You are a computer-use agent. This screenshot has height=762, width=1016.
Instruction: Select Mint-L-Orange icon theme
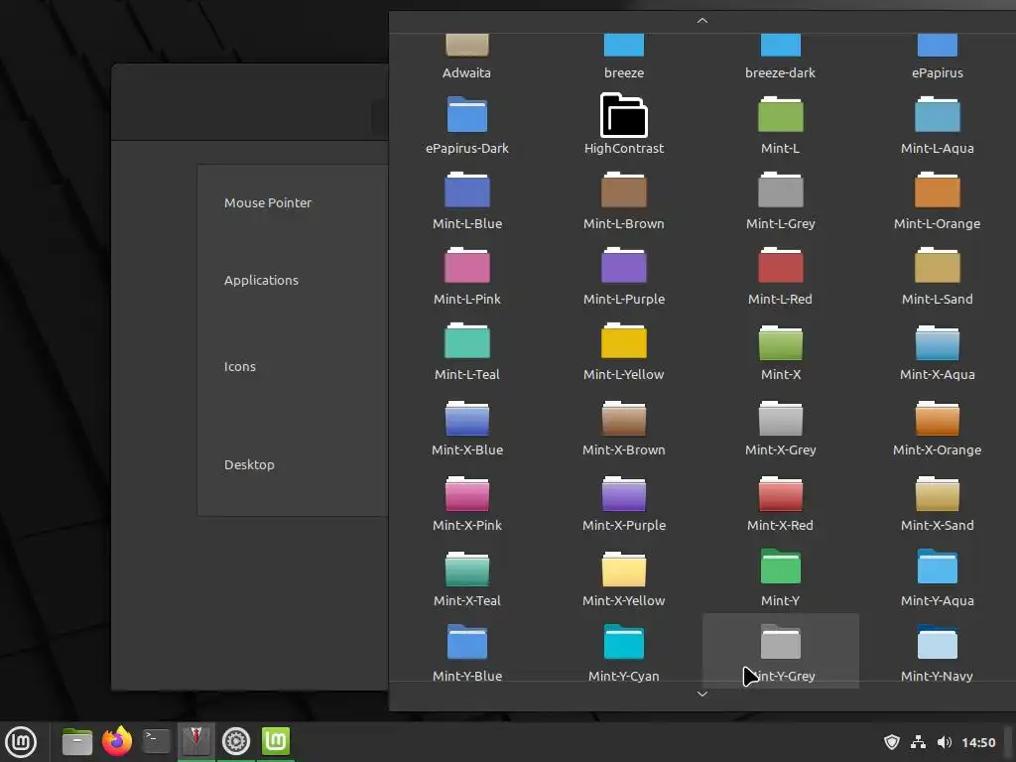[937, 200]
